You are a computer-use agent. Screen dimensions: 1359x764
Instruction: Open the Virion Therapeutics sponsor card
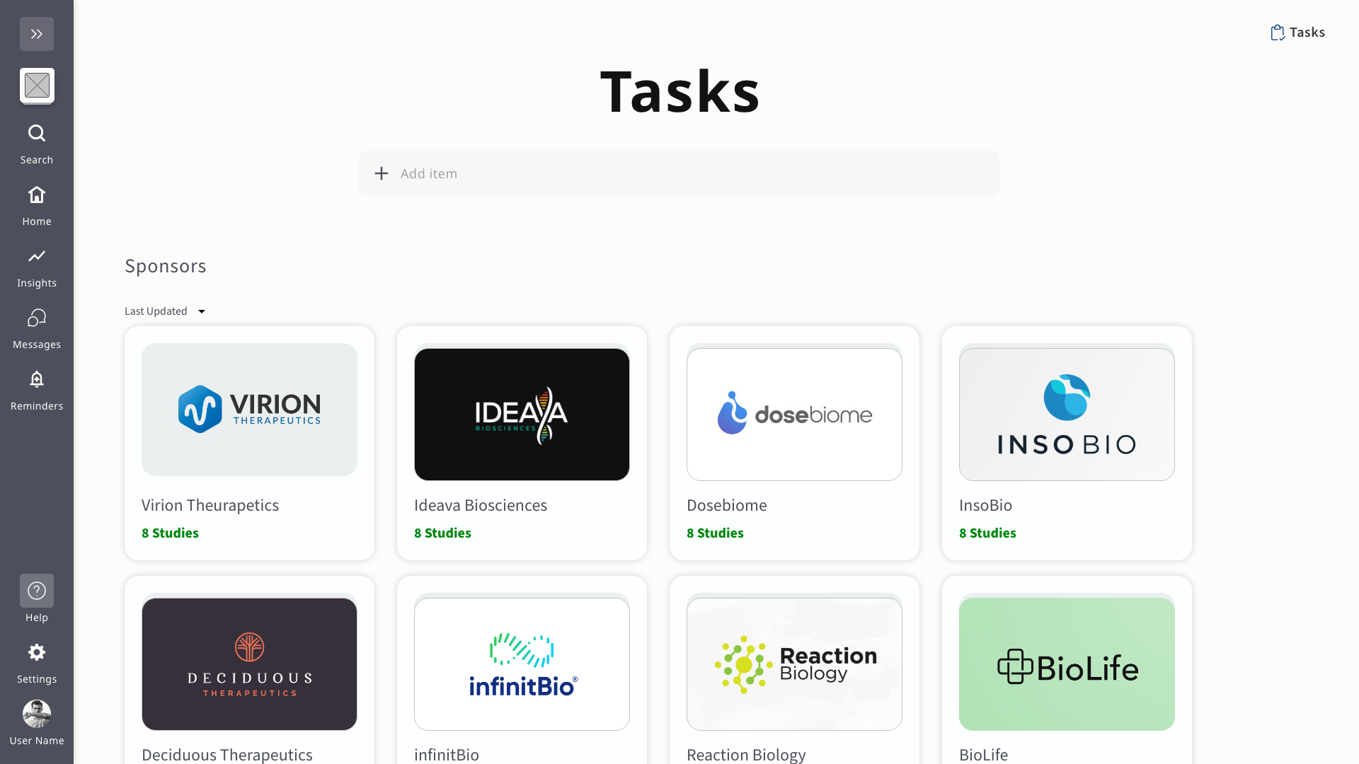(249, 443)
